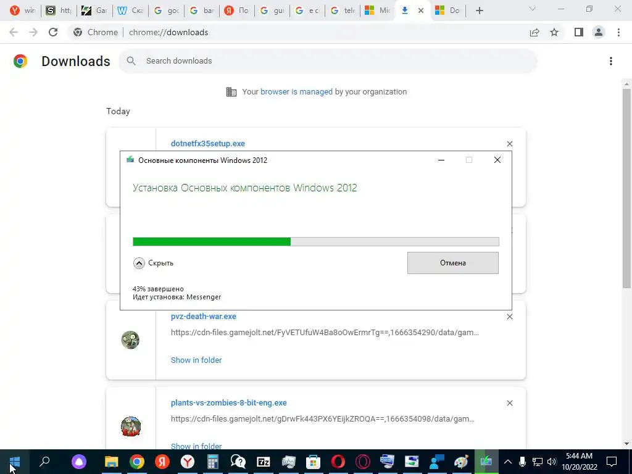Click the chrome://downloads address bar

point(168,32)
